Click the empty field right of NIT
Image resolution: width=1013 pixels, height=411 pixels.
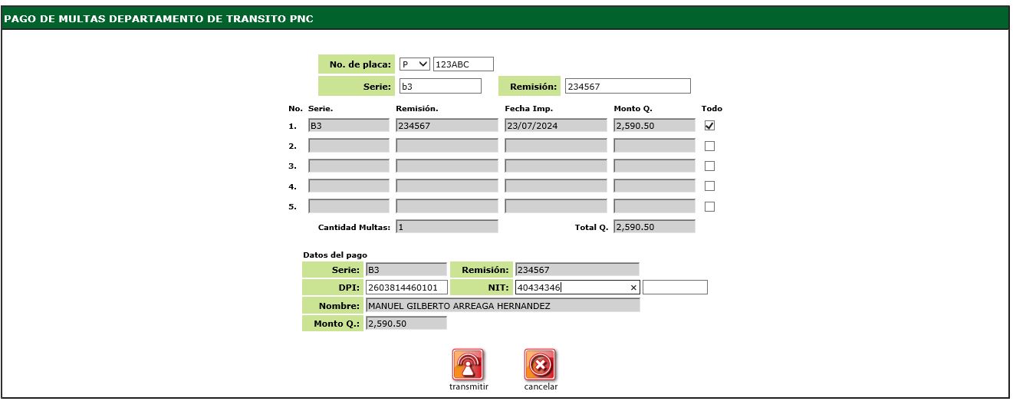pyautogui.click(x=675, y=288)
